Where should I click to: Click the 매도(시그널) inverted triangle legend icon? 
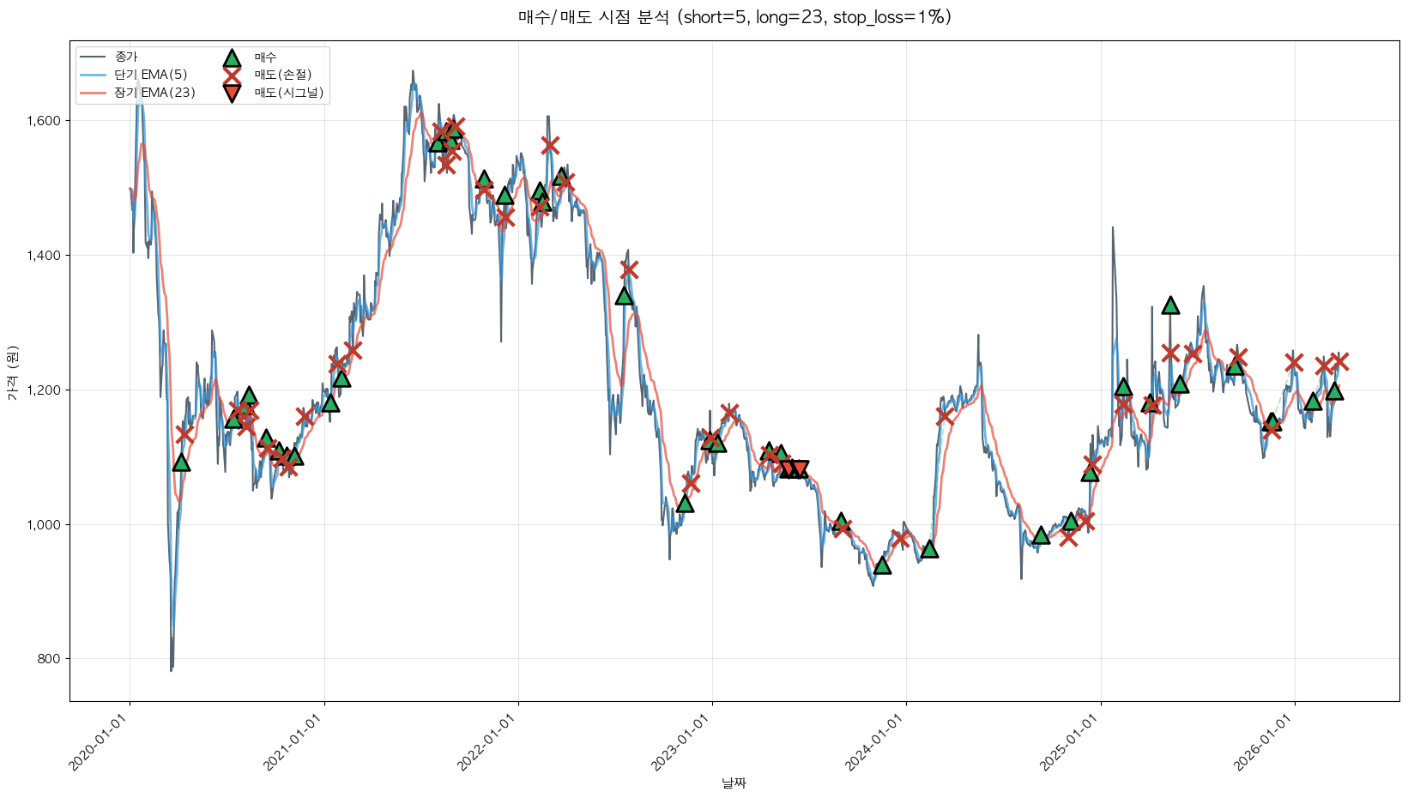click(231, 93)
